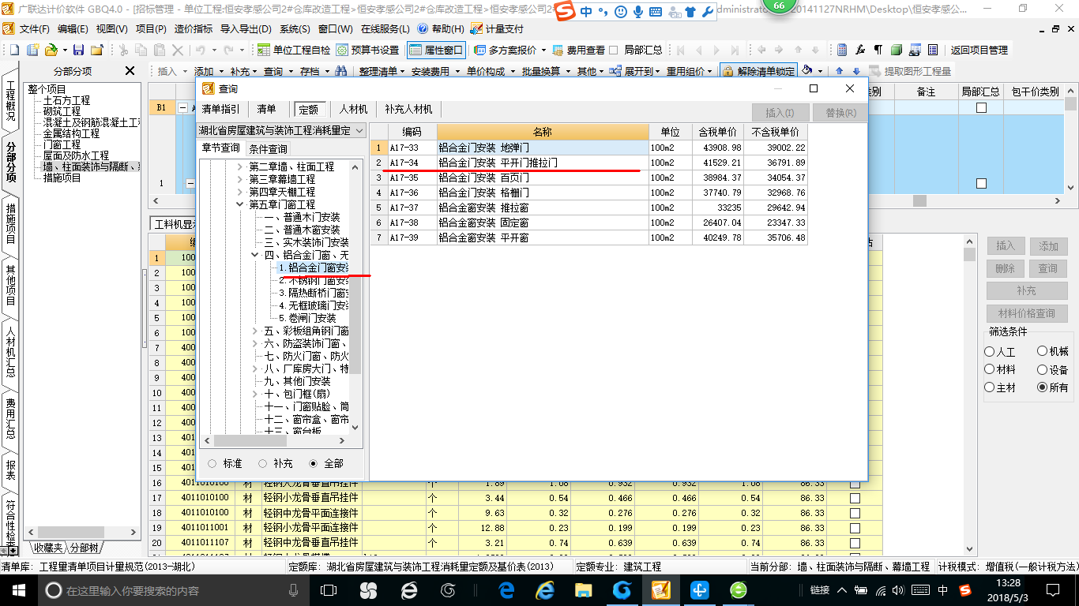The image size is (1079, 606).
Task: Click the fx formula icon
Action: 860,50
